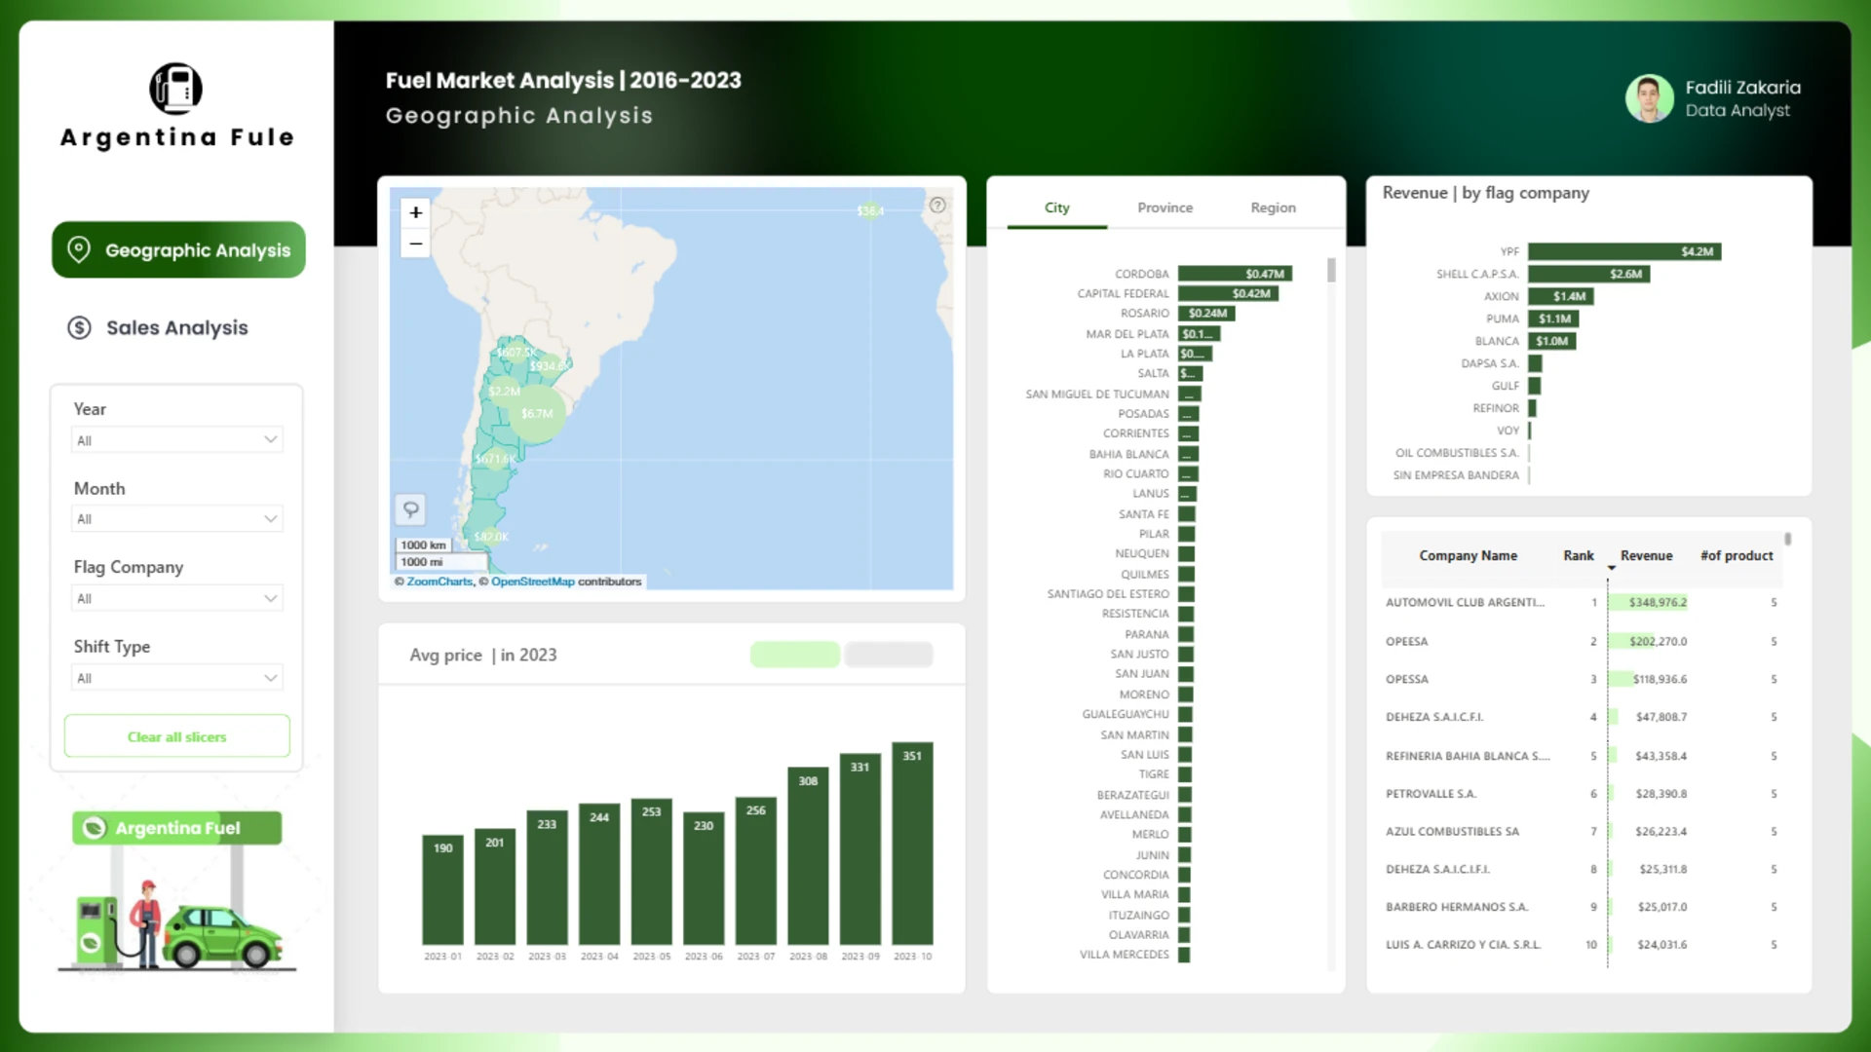This screenshot has height=1052, width=1871.
Task: Open the Flag Company dropdown
Action: pyautogui.click(x=177, y=598)
